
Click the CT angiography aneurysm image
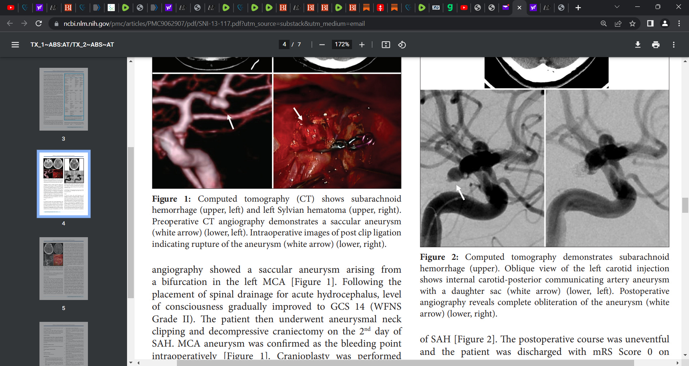point(212,131)
